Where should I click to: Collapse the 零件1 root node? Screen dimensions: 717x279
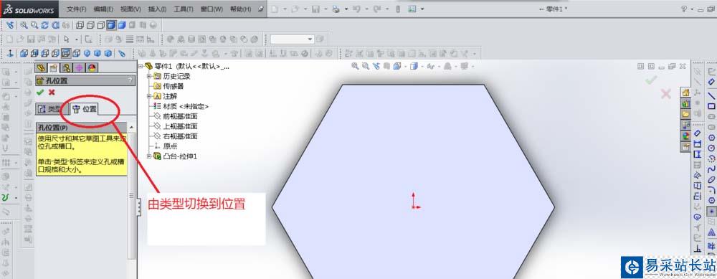click(x=141, y=66)
